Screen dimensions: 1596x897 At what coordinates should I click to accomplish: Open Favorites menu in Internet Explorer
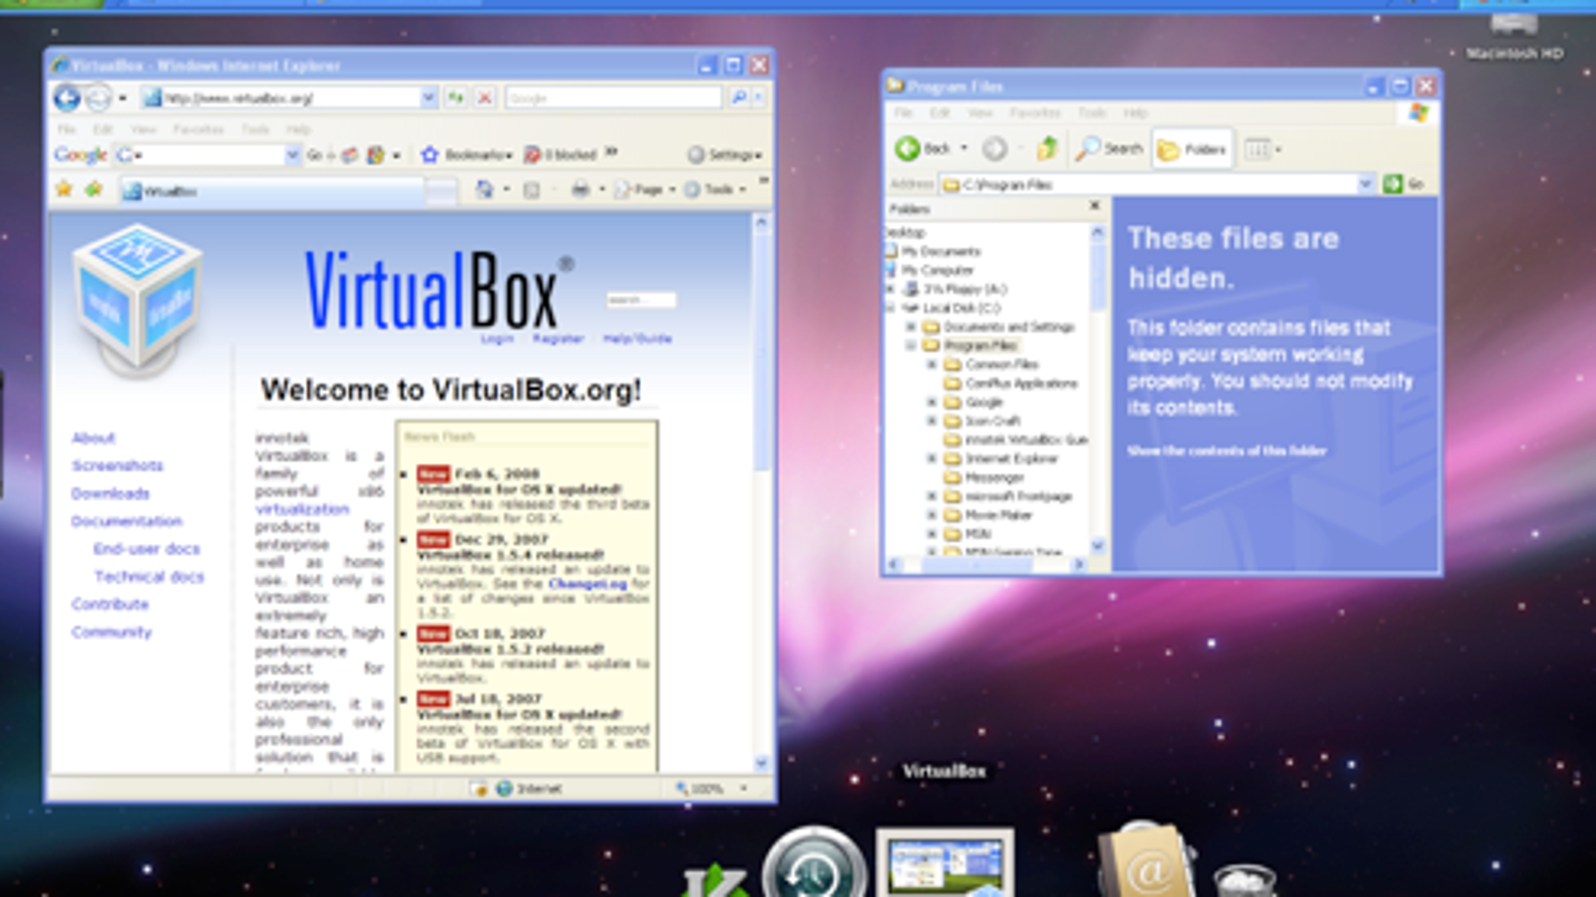pyautogui.click(x=199, y=130)
